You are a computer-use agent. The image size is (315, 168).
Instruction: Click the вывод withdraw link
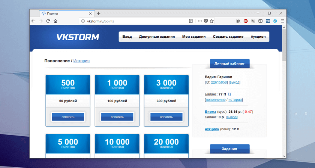click(232, 117)
